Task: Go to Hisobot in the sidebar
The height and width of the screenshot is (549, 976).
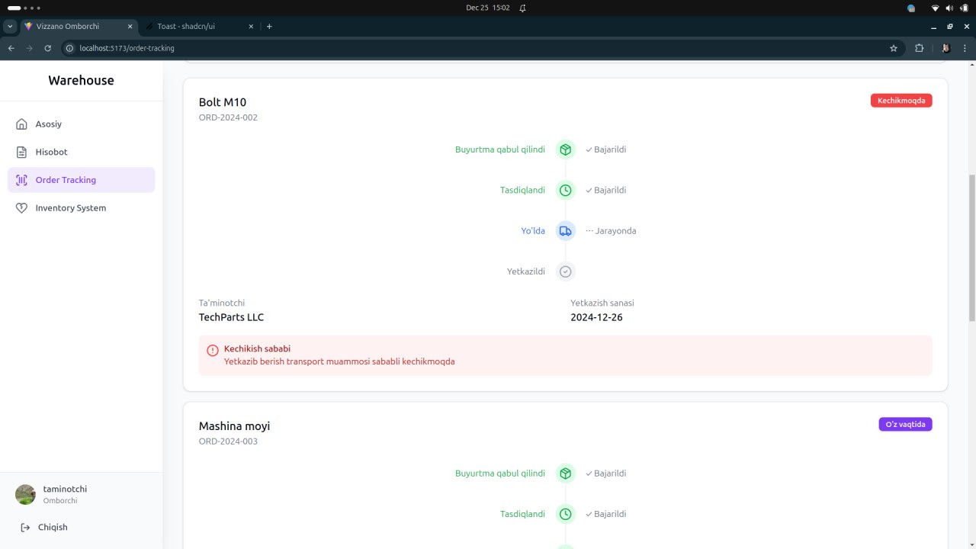Action: 51,152
